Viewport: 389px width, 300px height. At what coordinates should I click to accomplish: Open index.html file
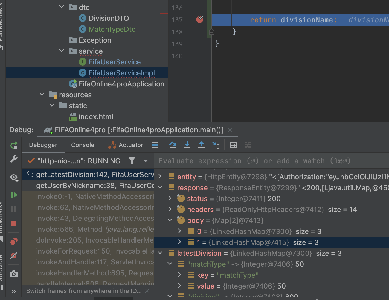96,117
